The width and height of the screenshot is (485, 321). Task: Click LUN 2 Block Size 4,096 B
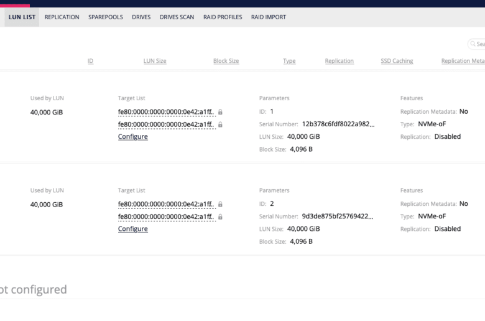pos(301,241)
